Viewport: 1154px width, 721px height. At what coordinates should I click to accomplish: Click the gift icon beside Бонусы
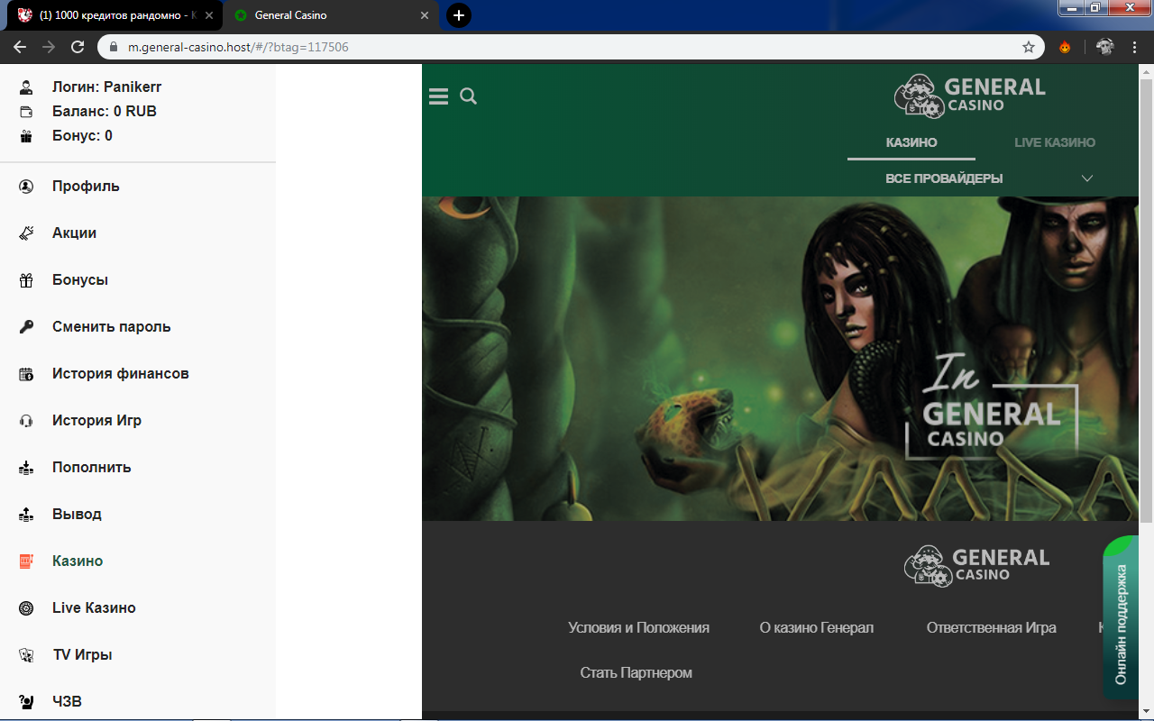(26, 280)
